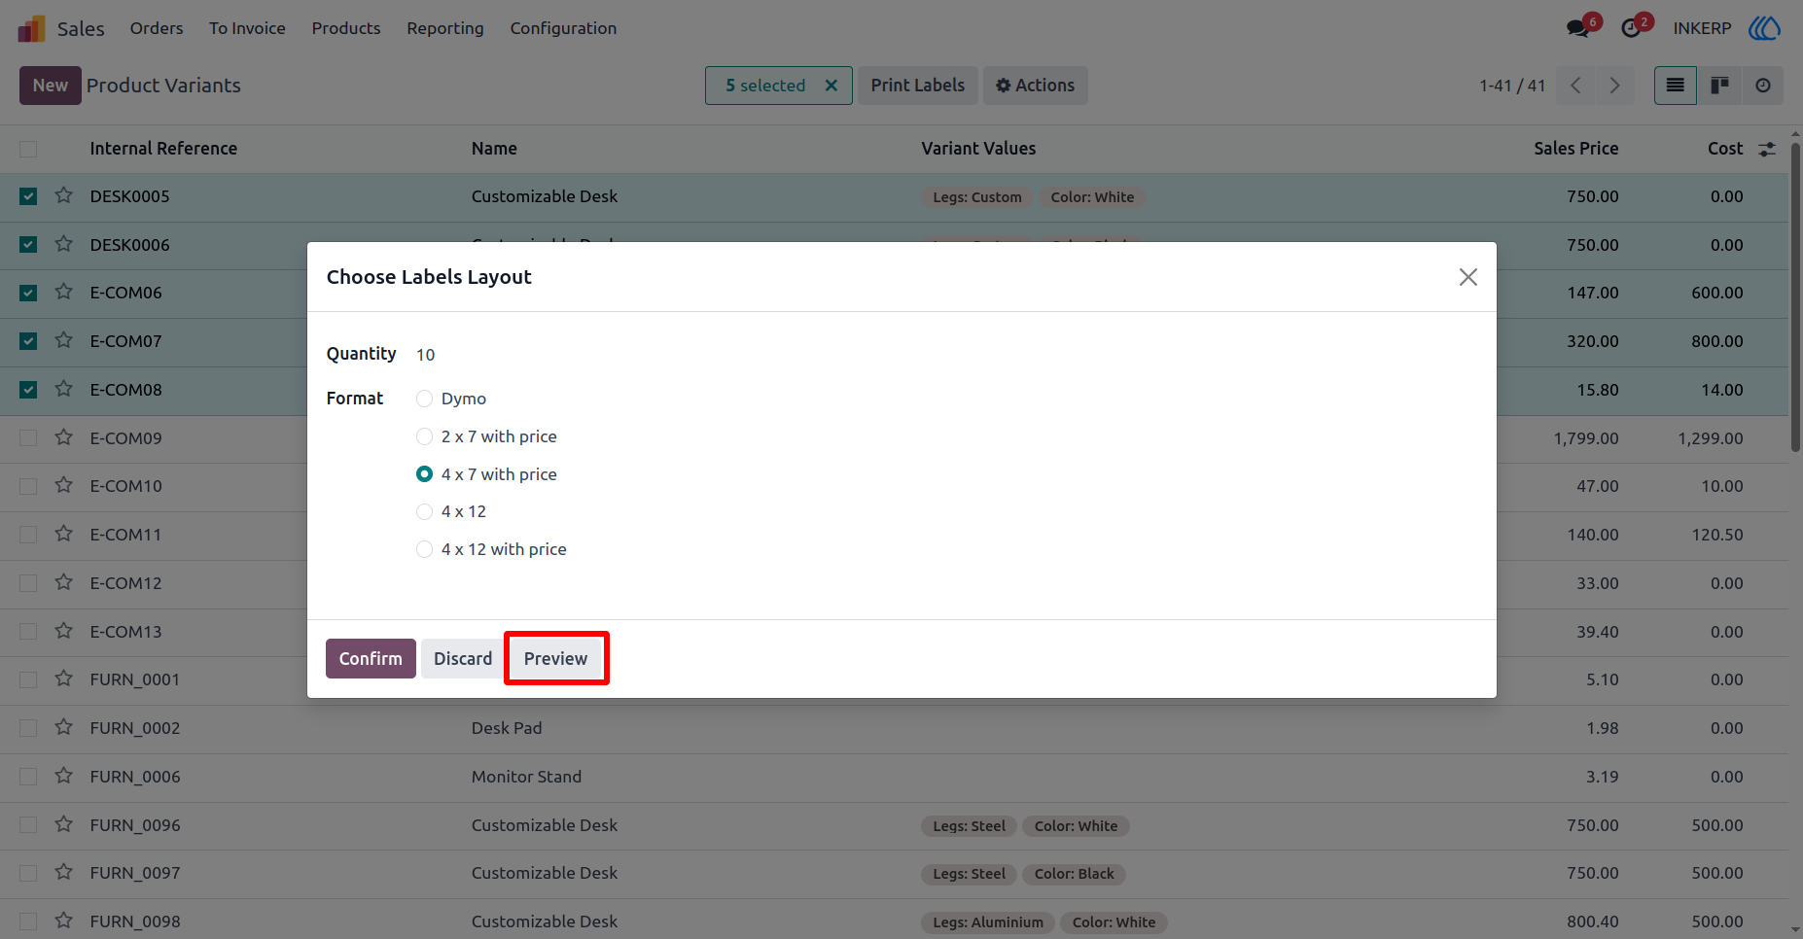Open the activities clock icon
The image size is (1803, 939).
coord(1631,28)
